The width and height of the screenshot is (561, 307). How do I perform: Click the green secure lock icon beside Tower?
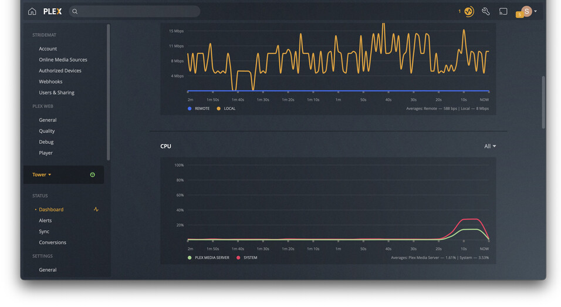pos(92,174)
